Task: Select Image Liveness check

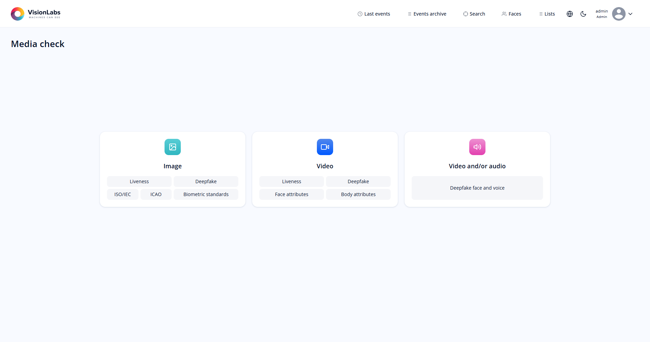Action: pos(139,181)
